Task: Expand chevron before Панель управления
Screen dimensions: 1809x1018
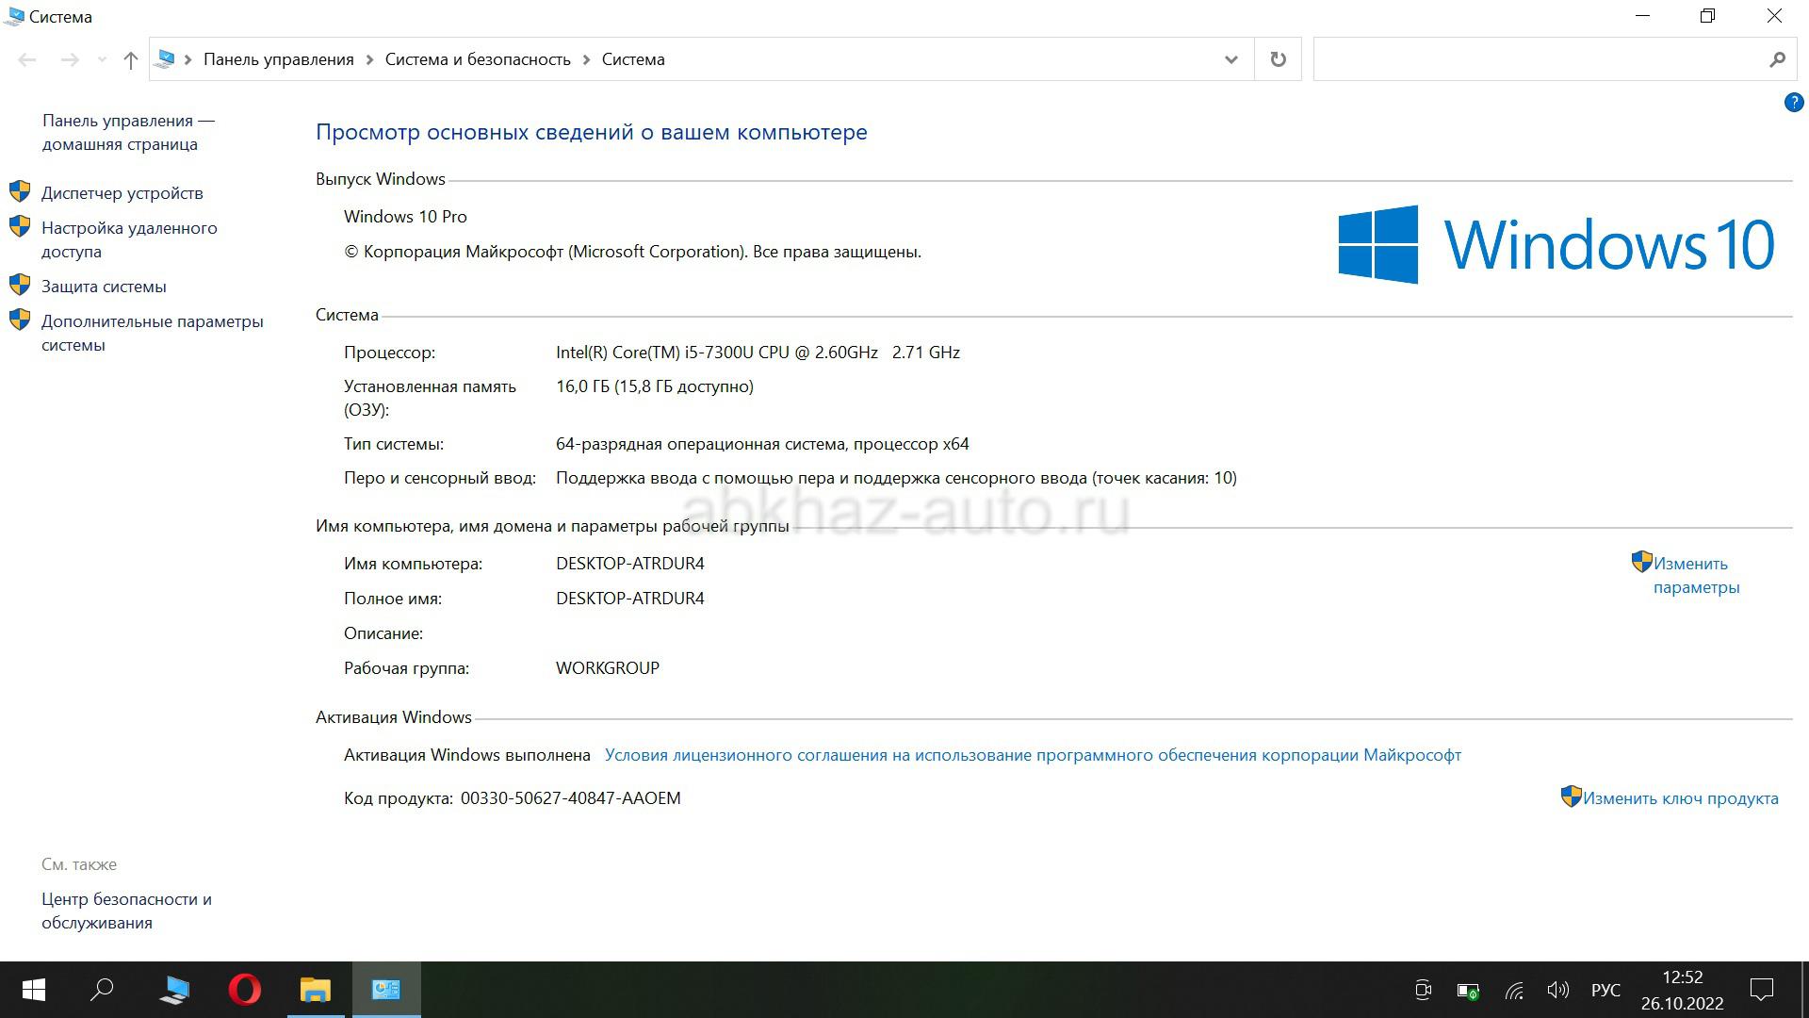Action: click(x=188, y=59)
